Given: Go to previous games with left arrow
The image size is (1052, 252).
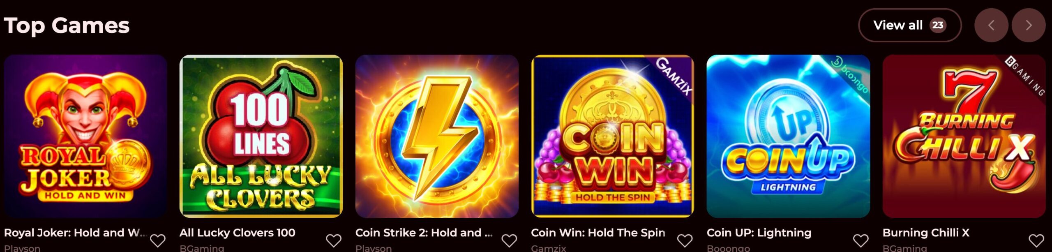Looking at the screenshot, I should 991,25.
